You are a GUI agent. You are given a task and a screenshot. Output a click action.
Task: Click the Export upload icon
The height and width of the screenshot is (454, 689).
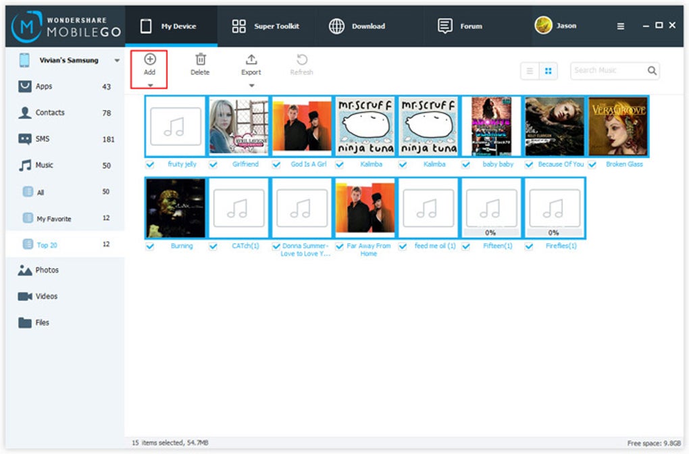click(x=251, y=59)
